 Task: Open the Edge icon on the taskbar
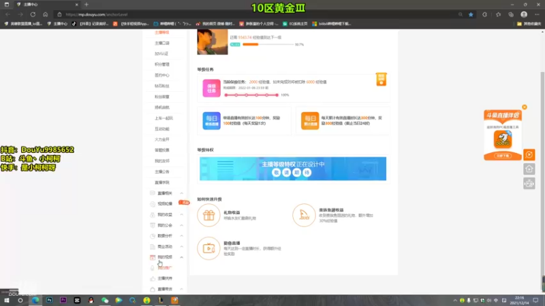[35, 300]
